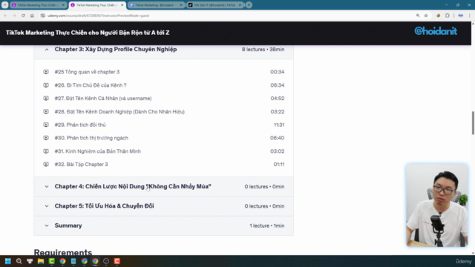Open the green Camtasia taskbar icon
The image size is (475, 267).
coord(51,261)
